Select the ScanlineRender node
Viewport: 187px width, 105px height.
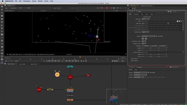coord(70,90)
